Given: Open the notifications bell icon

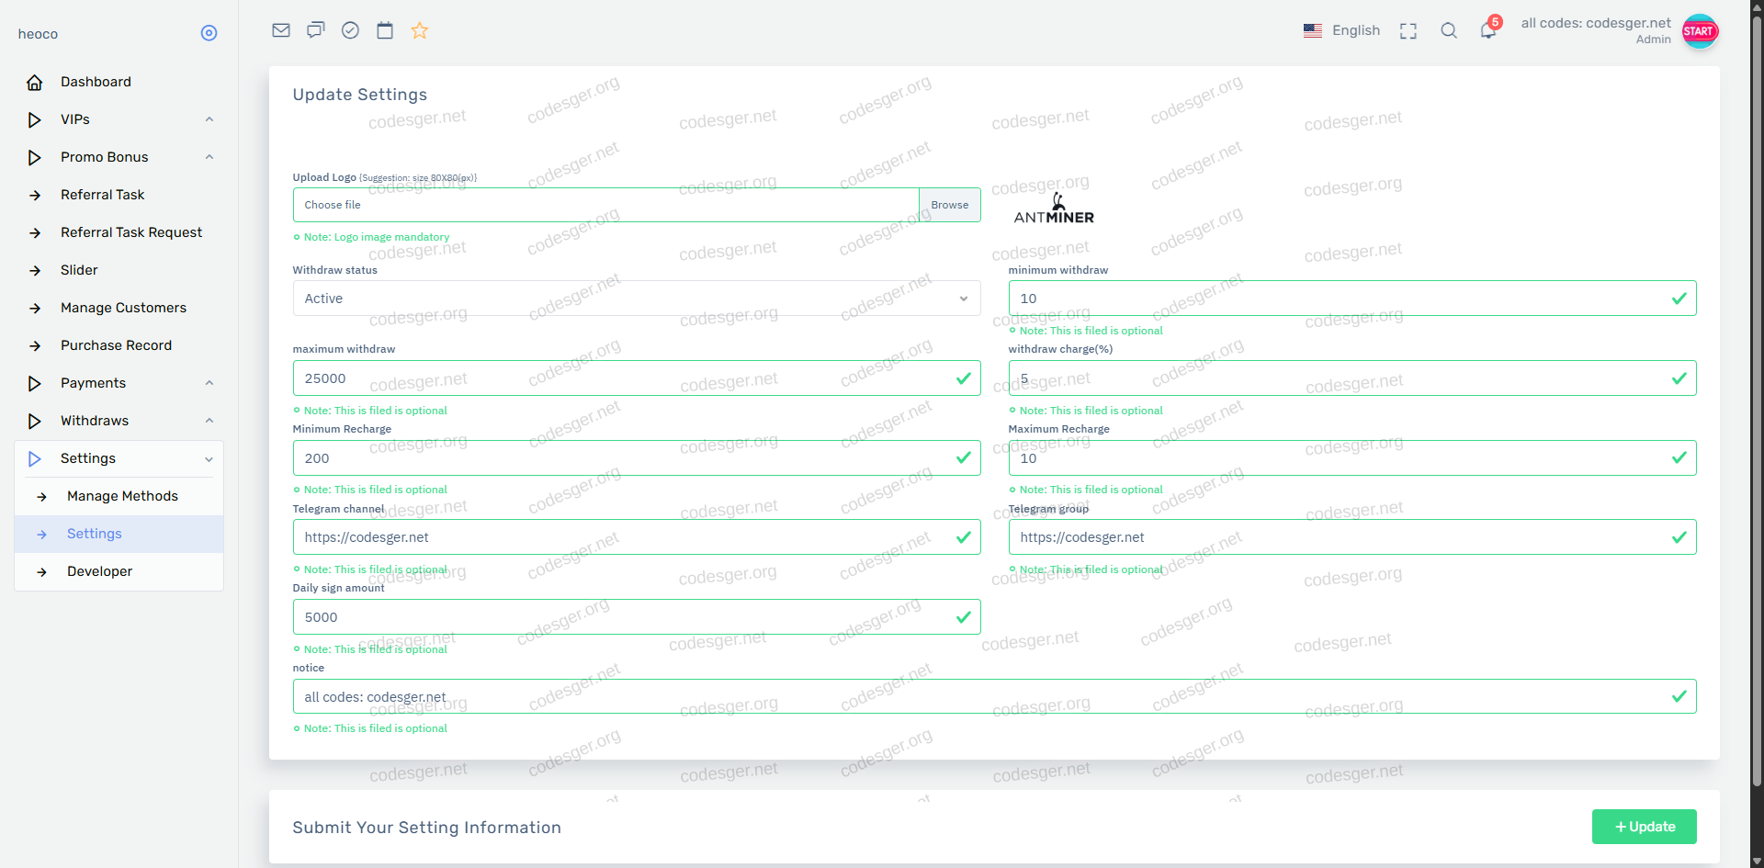Looking at the screenshot, I should tap(1488, 31).
